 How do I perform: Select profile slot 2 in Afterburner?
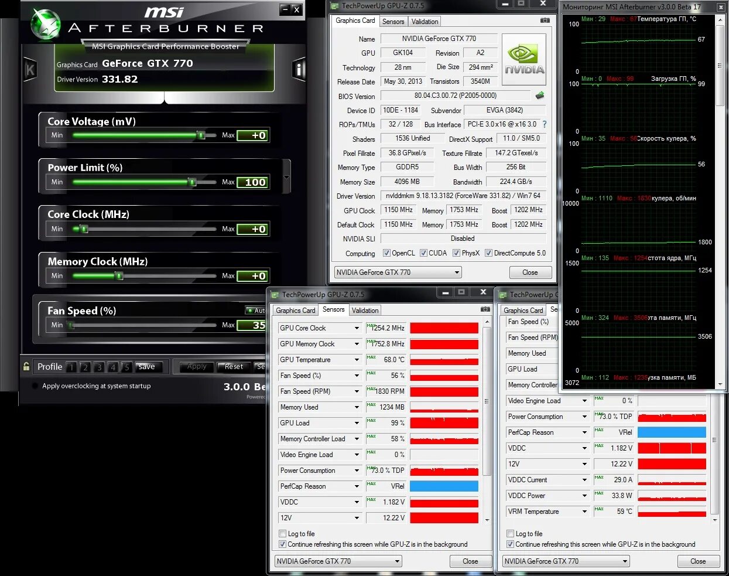[x=85, y=367]
